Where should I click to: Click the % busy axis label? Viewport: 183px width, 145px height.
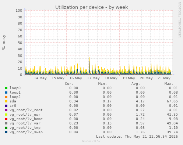pos(4,42)
